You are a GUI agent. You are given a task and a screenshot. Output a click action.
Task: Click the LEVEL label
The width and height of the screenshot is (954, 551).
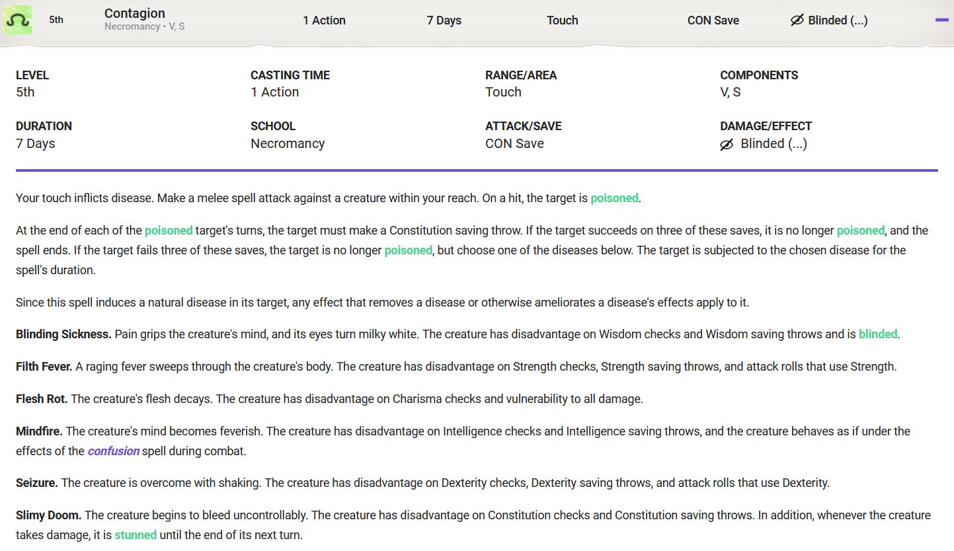point(32,75)
